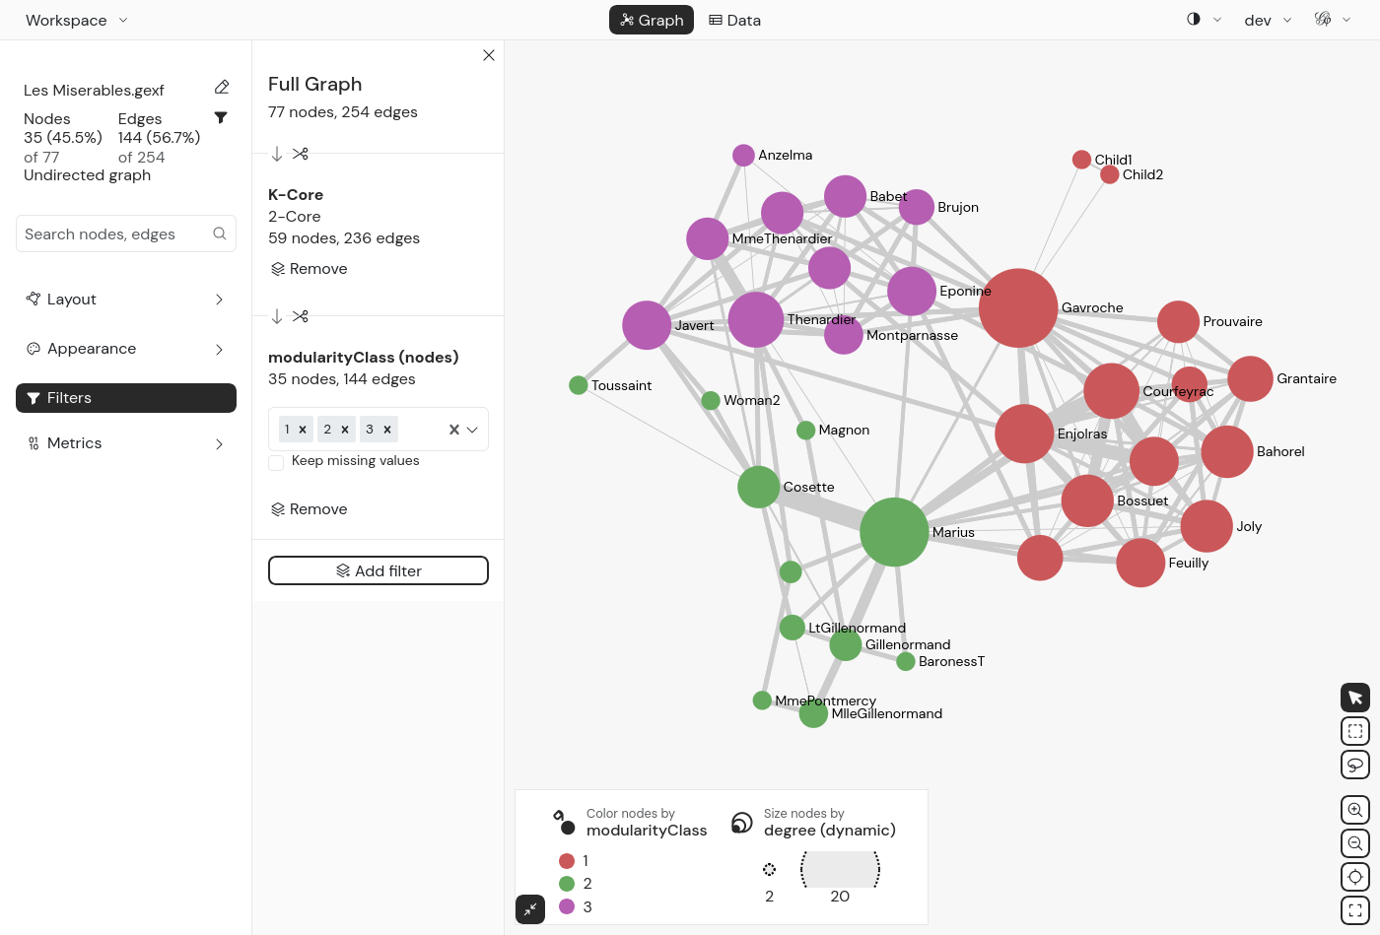
Task: Expand the modularityClass values dropdown
Action: click(473, 430)
